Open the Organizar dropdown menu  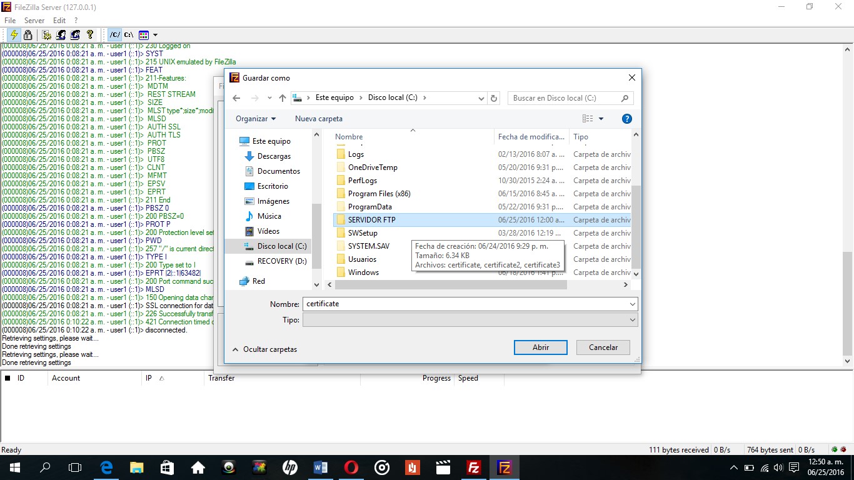(256, 118)
